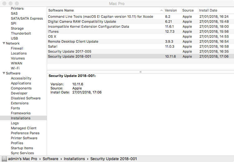Image resolution: width=234 pixels, height=162 pixels.
Task: Select SPI in the sidebar
Action: (x=13, y=23)
